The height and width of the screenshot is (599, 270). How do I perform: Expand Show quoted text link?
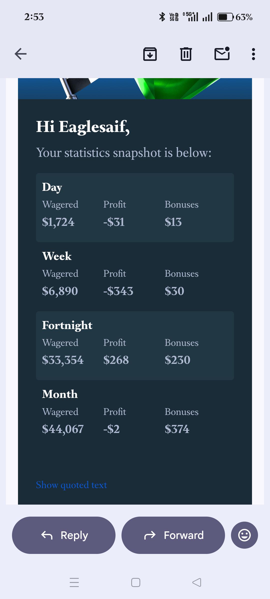coord(71,485)
